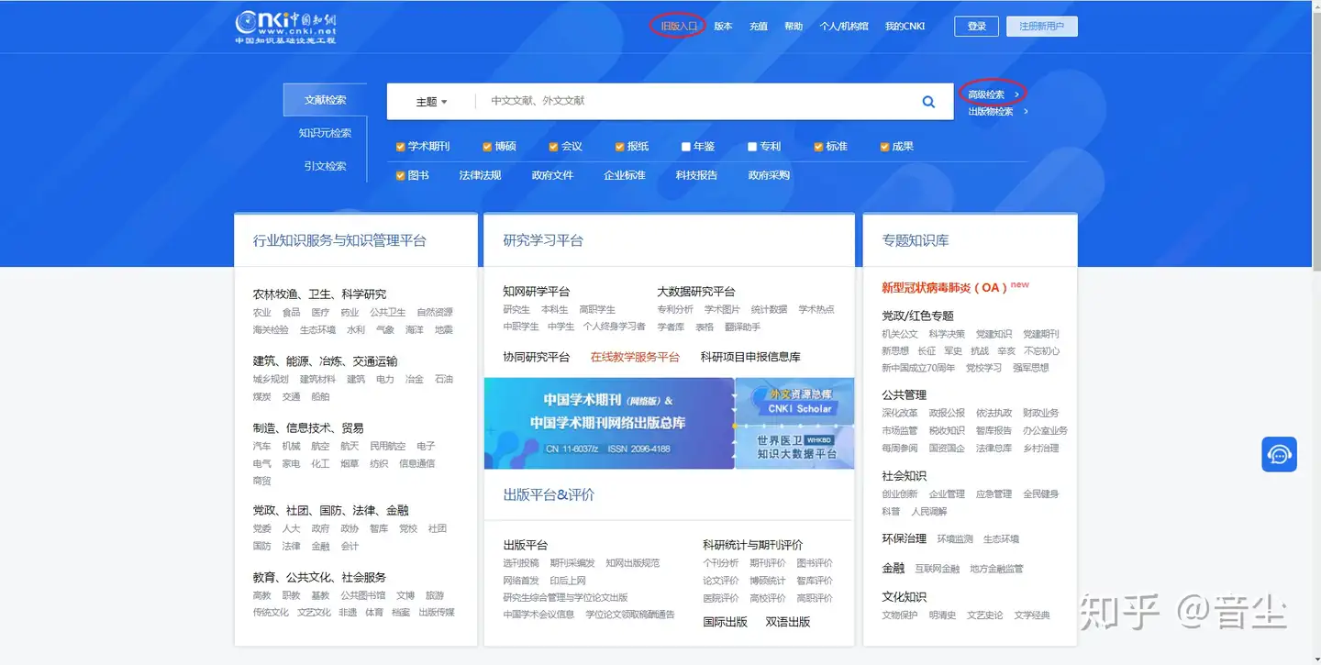Viewport: 1321px width, 665px height.
Task: Open the 世界医卫 知识大数据平台 banner
Action: pyautogui.click(x=794, y=447)
